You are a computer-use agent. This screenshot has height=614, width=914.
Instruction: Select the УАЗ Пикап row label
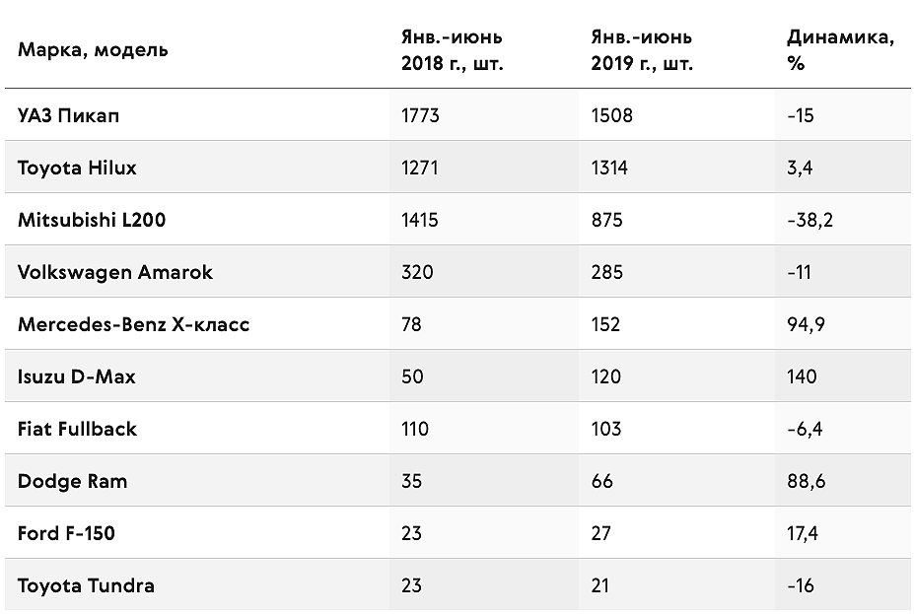pyautogui.click(x=69, y=115)
